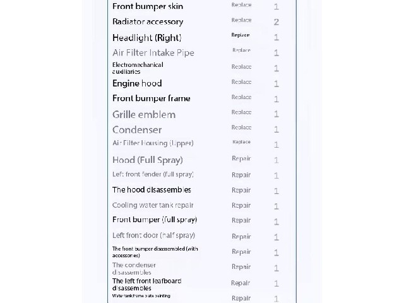Click The hood disassembles entry
The width and height of the screenshot is (404, 303).
151,190
